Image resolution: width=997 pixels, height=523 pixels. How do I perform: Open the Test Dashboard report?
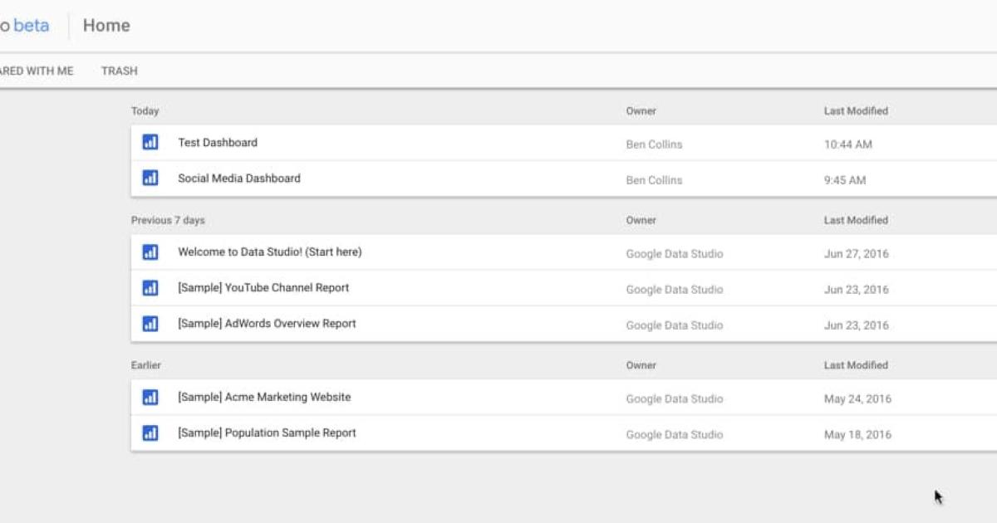[x=217, y=142]
